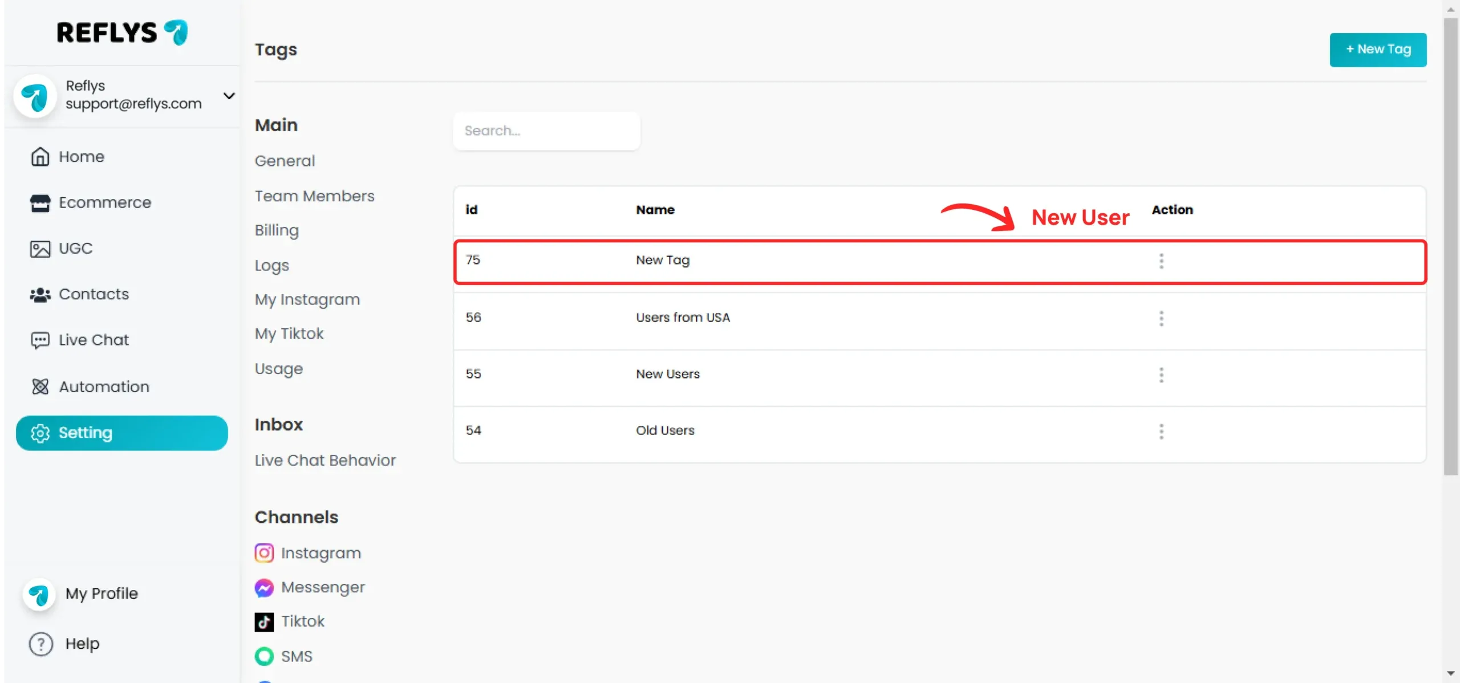Click the Tiktok channel icon
Image resolution: width=1460 pixels, height=683 pixels.
(264, 622)
